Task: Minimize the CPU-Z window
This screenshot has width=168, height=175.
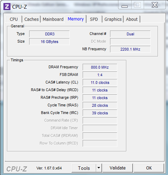Action: click(x=125, y=5)
